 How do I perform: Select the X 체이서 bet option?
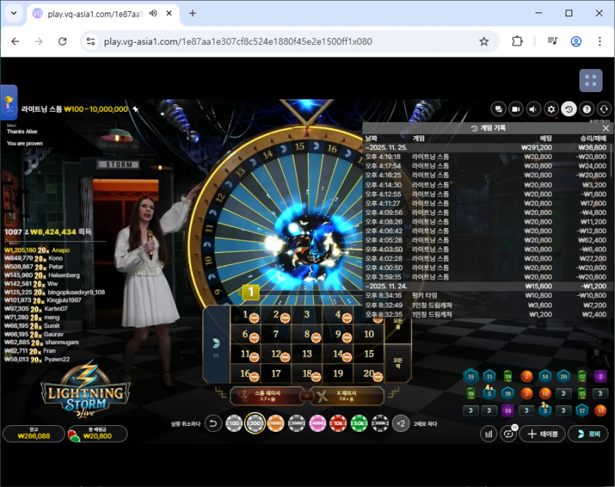346,396
